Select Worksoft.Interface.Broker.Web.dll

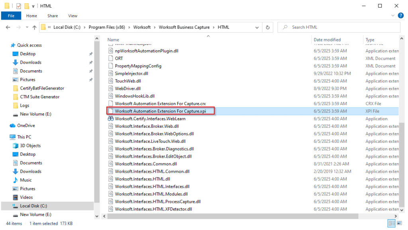(147, 126)
